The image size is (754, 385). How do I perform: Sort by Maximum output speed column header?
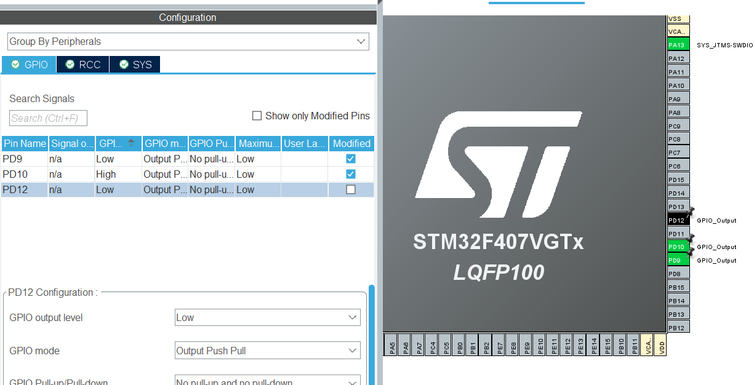coord(259,143)
